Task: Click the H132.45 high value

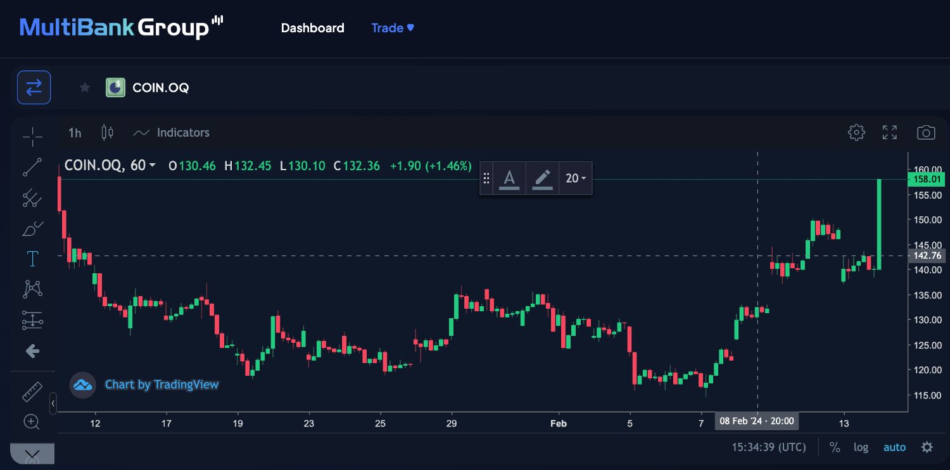Action: 248,166
